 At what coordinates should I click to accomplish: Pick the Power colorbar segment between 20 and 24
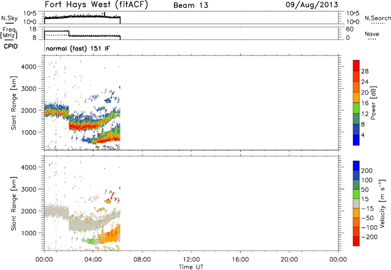(x=356, y=87)
